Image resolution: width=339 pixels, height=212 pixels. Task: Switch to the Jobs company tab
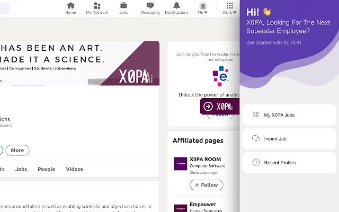pyautogui.click(x=21, y=169)
